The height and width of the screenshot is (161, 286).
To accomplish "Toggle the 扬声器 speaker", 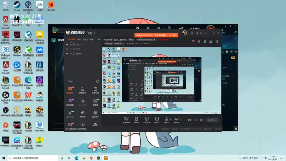I will tap(176, 120).
